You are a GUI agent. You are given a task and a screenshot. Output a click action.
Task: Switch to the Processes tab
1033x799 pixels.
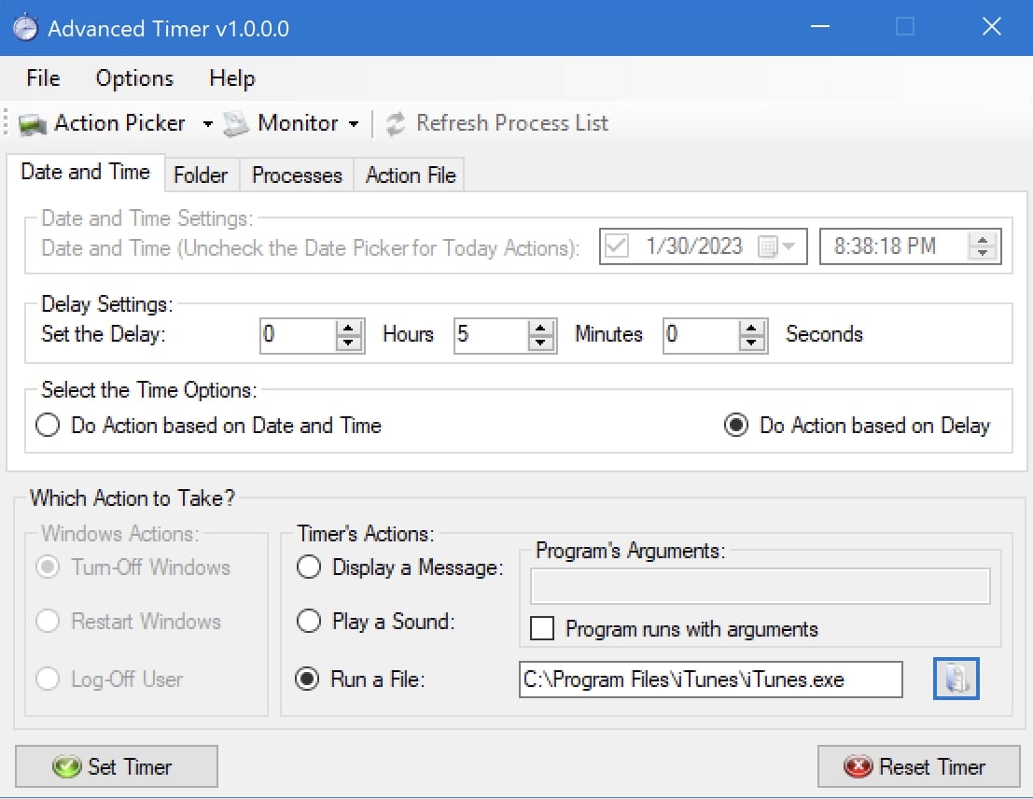click(x=297, y=175)
